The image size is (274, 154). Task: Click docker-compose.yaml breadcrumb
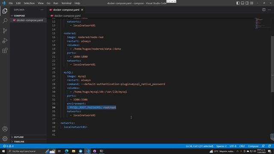pos(67,16)
